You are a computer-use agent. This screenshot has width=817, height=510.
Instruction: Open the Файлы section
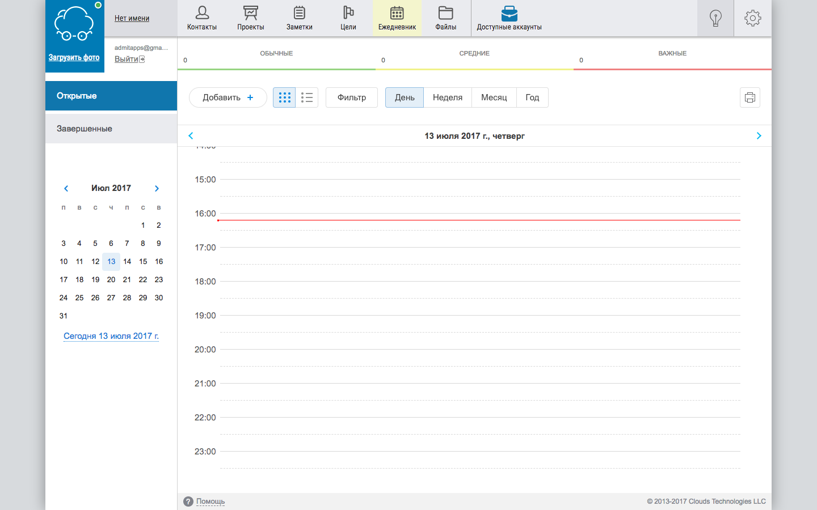click(445, 18)
